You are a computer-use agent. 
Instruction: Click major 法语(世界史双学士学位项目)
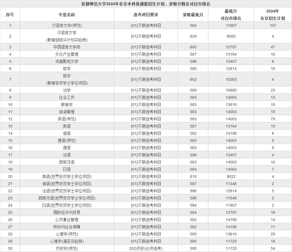click(67, 191)
